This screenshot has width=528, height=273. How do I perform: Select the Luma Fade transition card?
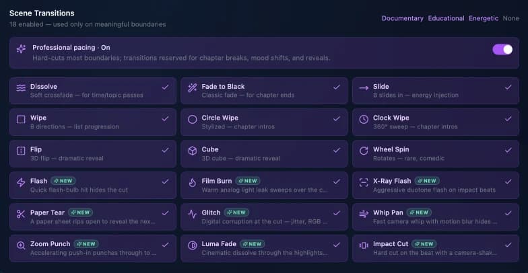[264, 249]
